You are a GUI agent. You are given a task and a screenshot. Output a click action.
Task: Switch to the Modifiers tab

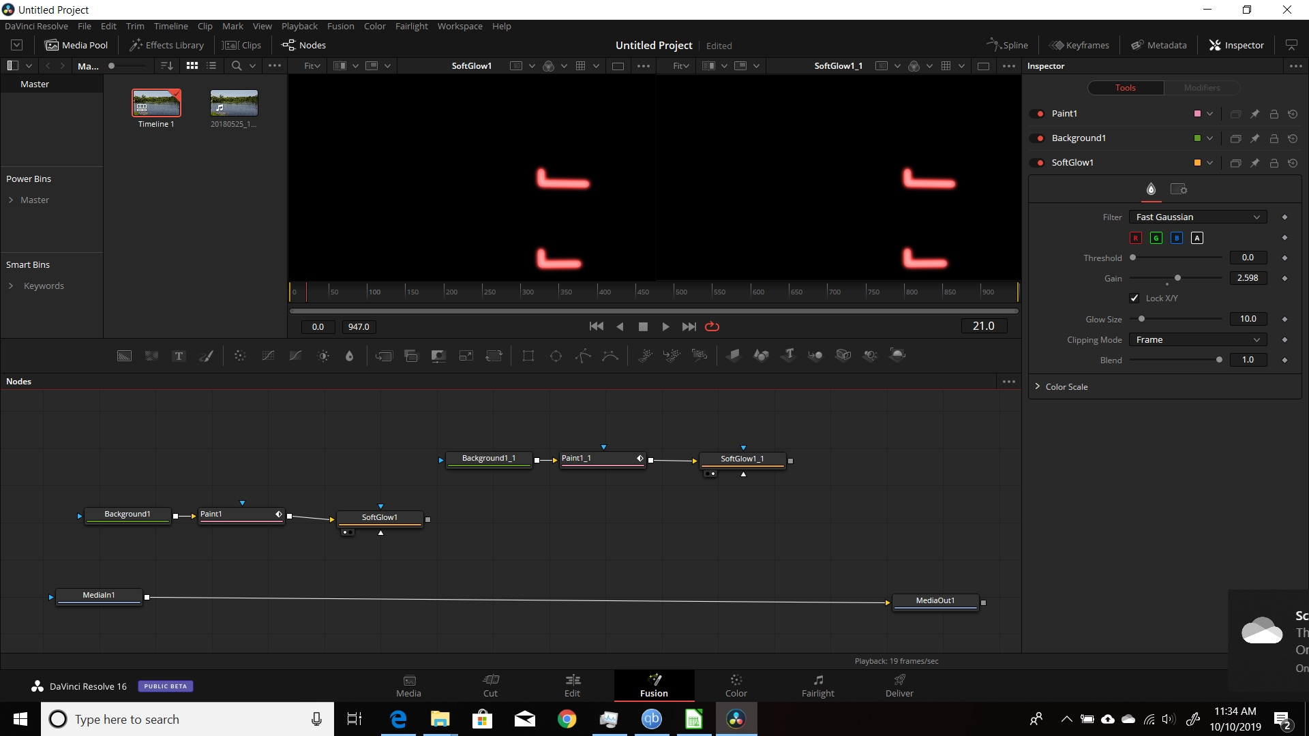pos(1202,88)
